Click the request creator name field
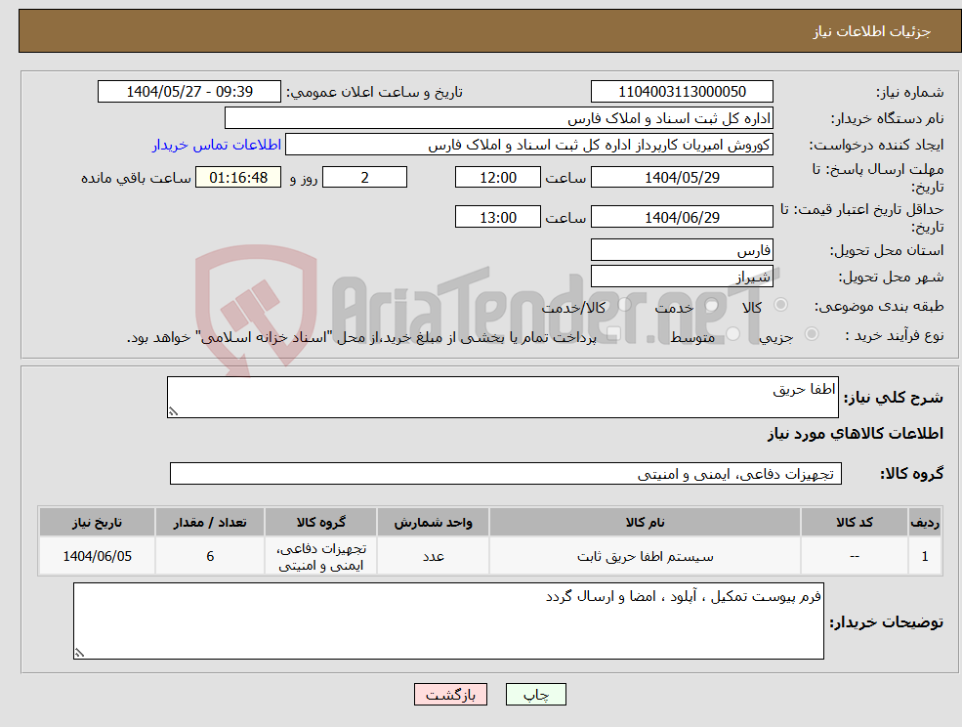962x727 pixels. (528, 145)
